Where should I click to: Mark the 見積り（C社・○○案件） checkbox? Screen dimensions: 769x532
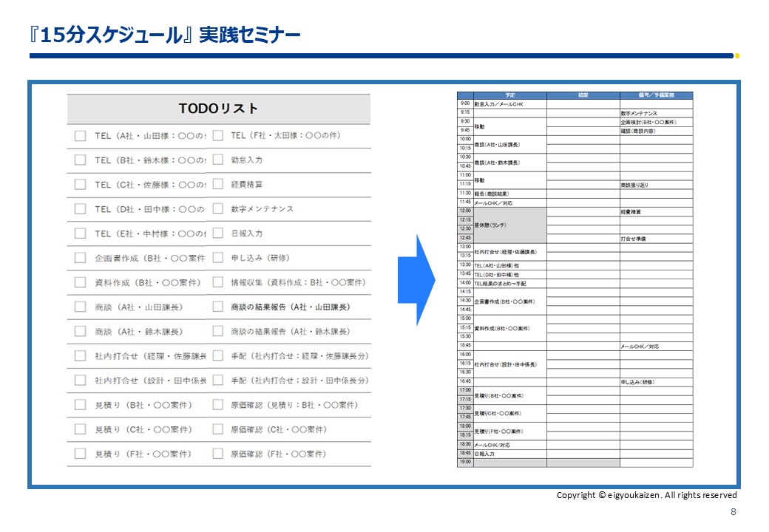(81, 429)
